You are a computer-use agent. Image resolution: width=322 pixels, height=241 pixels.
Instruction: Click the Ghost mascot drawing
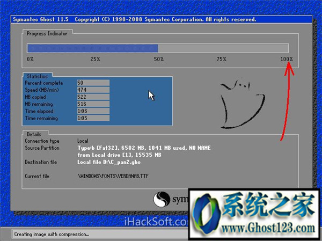[x=243, y=104]
